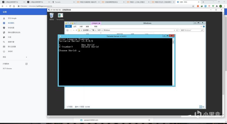Viewport: 227px width, 124px height.
Task: Refresh the Explorer Windows folder view
Action: click(177, 30)
